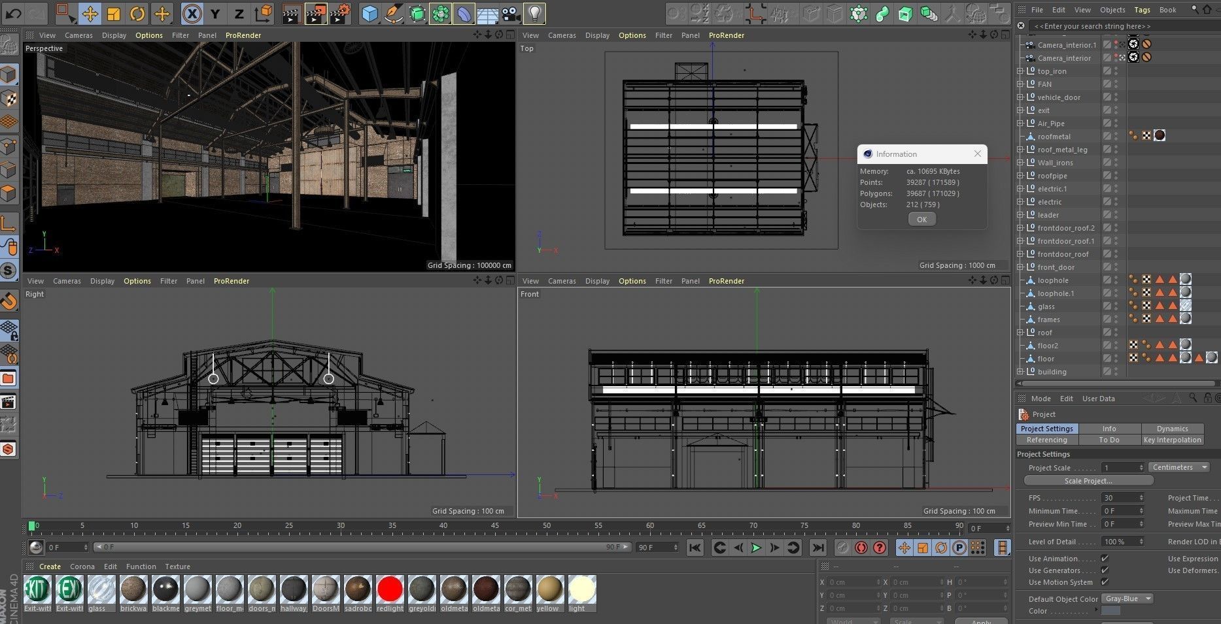The height and width of the screenshot is (624, 1221).
Task: Open the Light object icon
Action: 535,13
